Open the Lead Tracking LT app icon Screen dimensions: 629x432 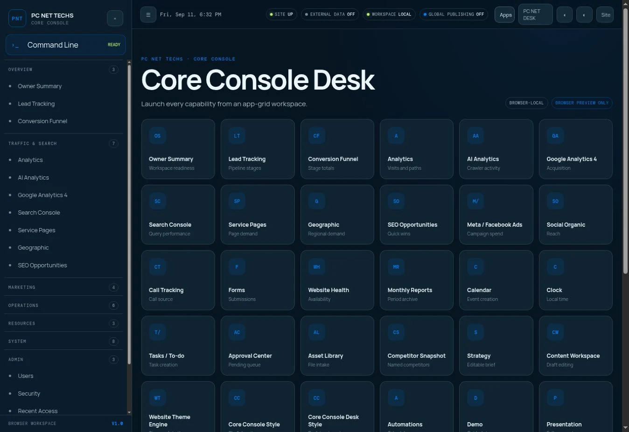pos(237,136)
